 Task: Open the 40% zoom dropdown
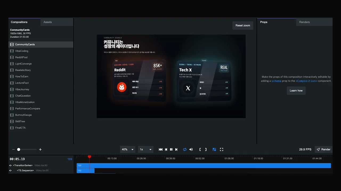pyautogui.click(x=128, y=150)
